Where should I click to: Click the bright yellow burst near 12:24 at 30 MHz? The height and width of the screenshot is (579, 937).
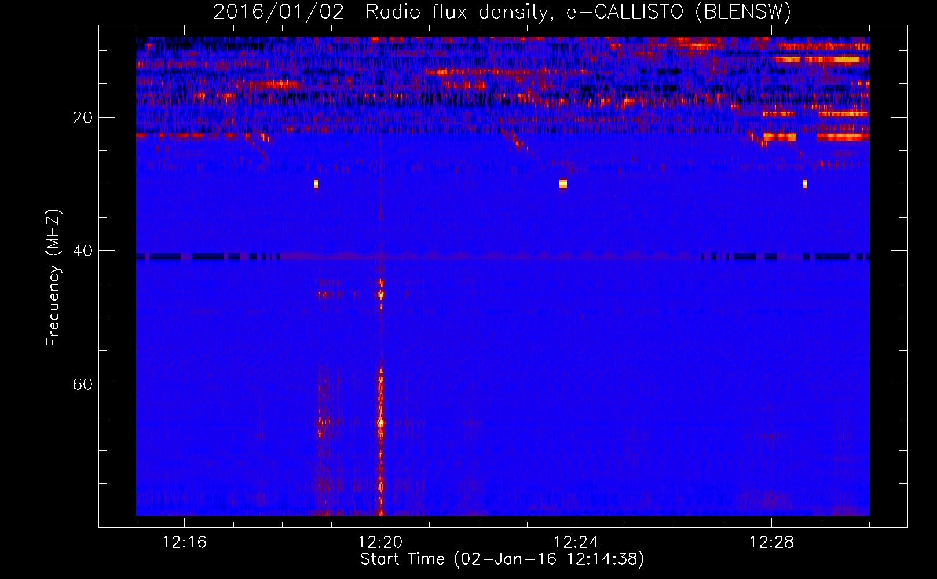(x=563, y=184)
